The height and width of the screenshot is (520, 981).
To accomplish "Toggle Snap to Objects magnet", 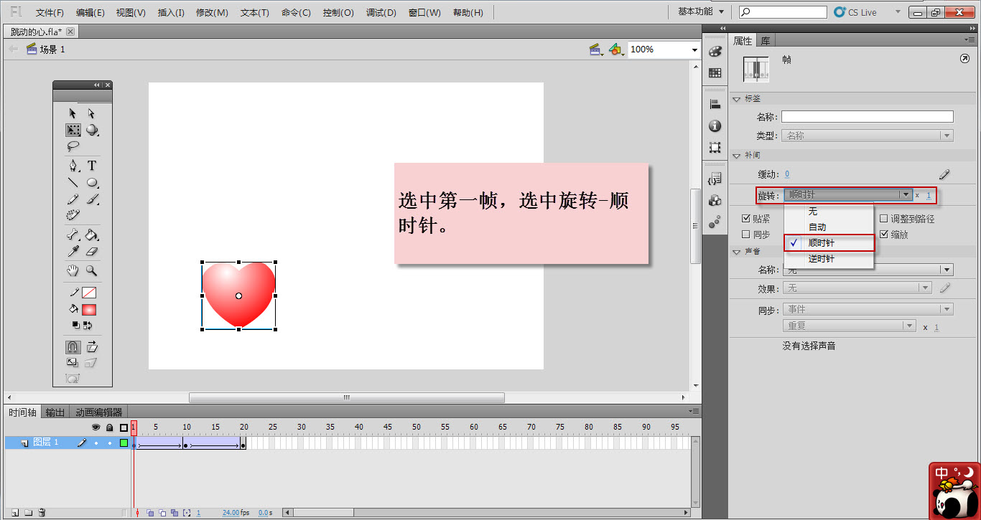I will pos(73,347).
